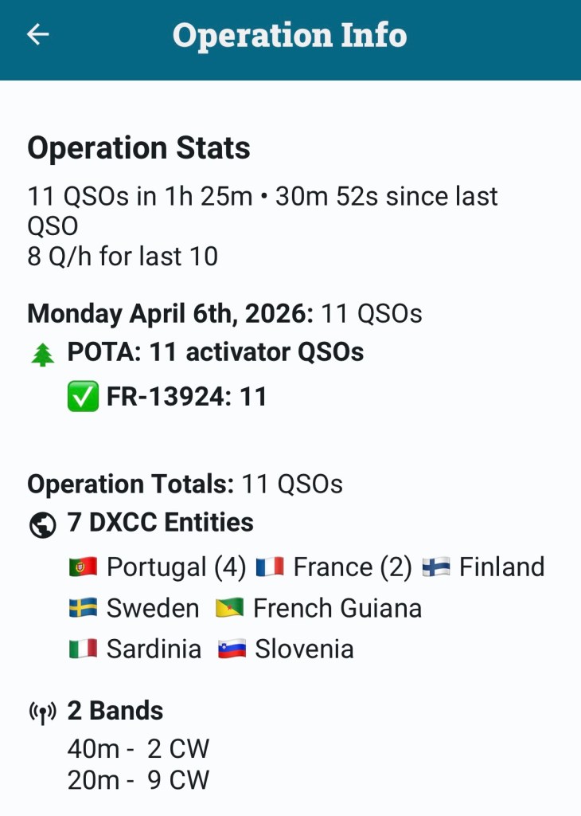
Task: Select the 20m - 9 CW band row
Action: pyautogui.click(x=138, y=781)
